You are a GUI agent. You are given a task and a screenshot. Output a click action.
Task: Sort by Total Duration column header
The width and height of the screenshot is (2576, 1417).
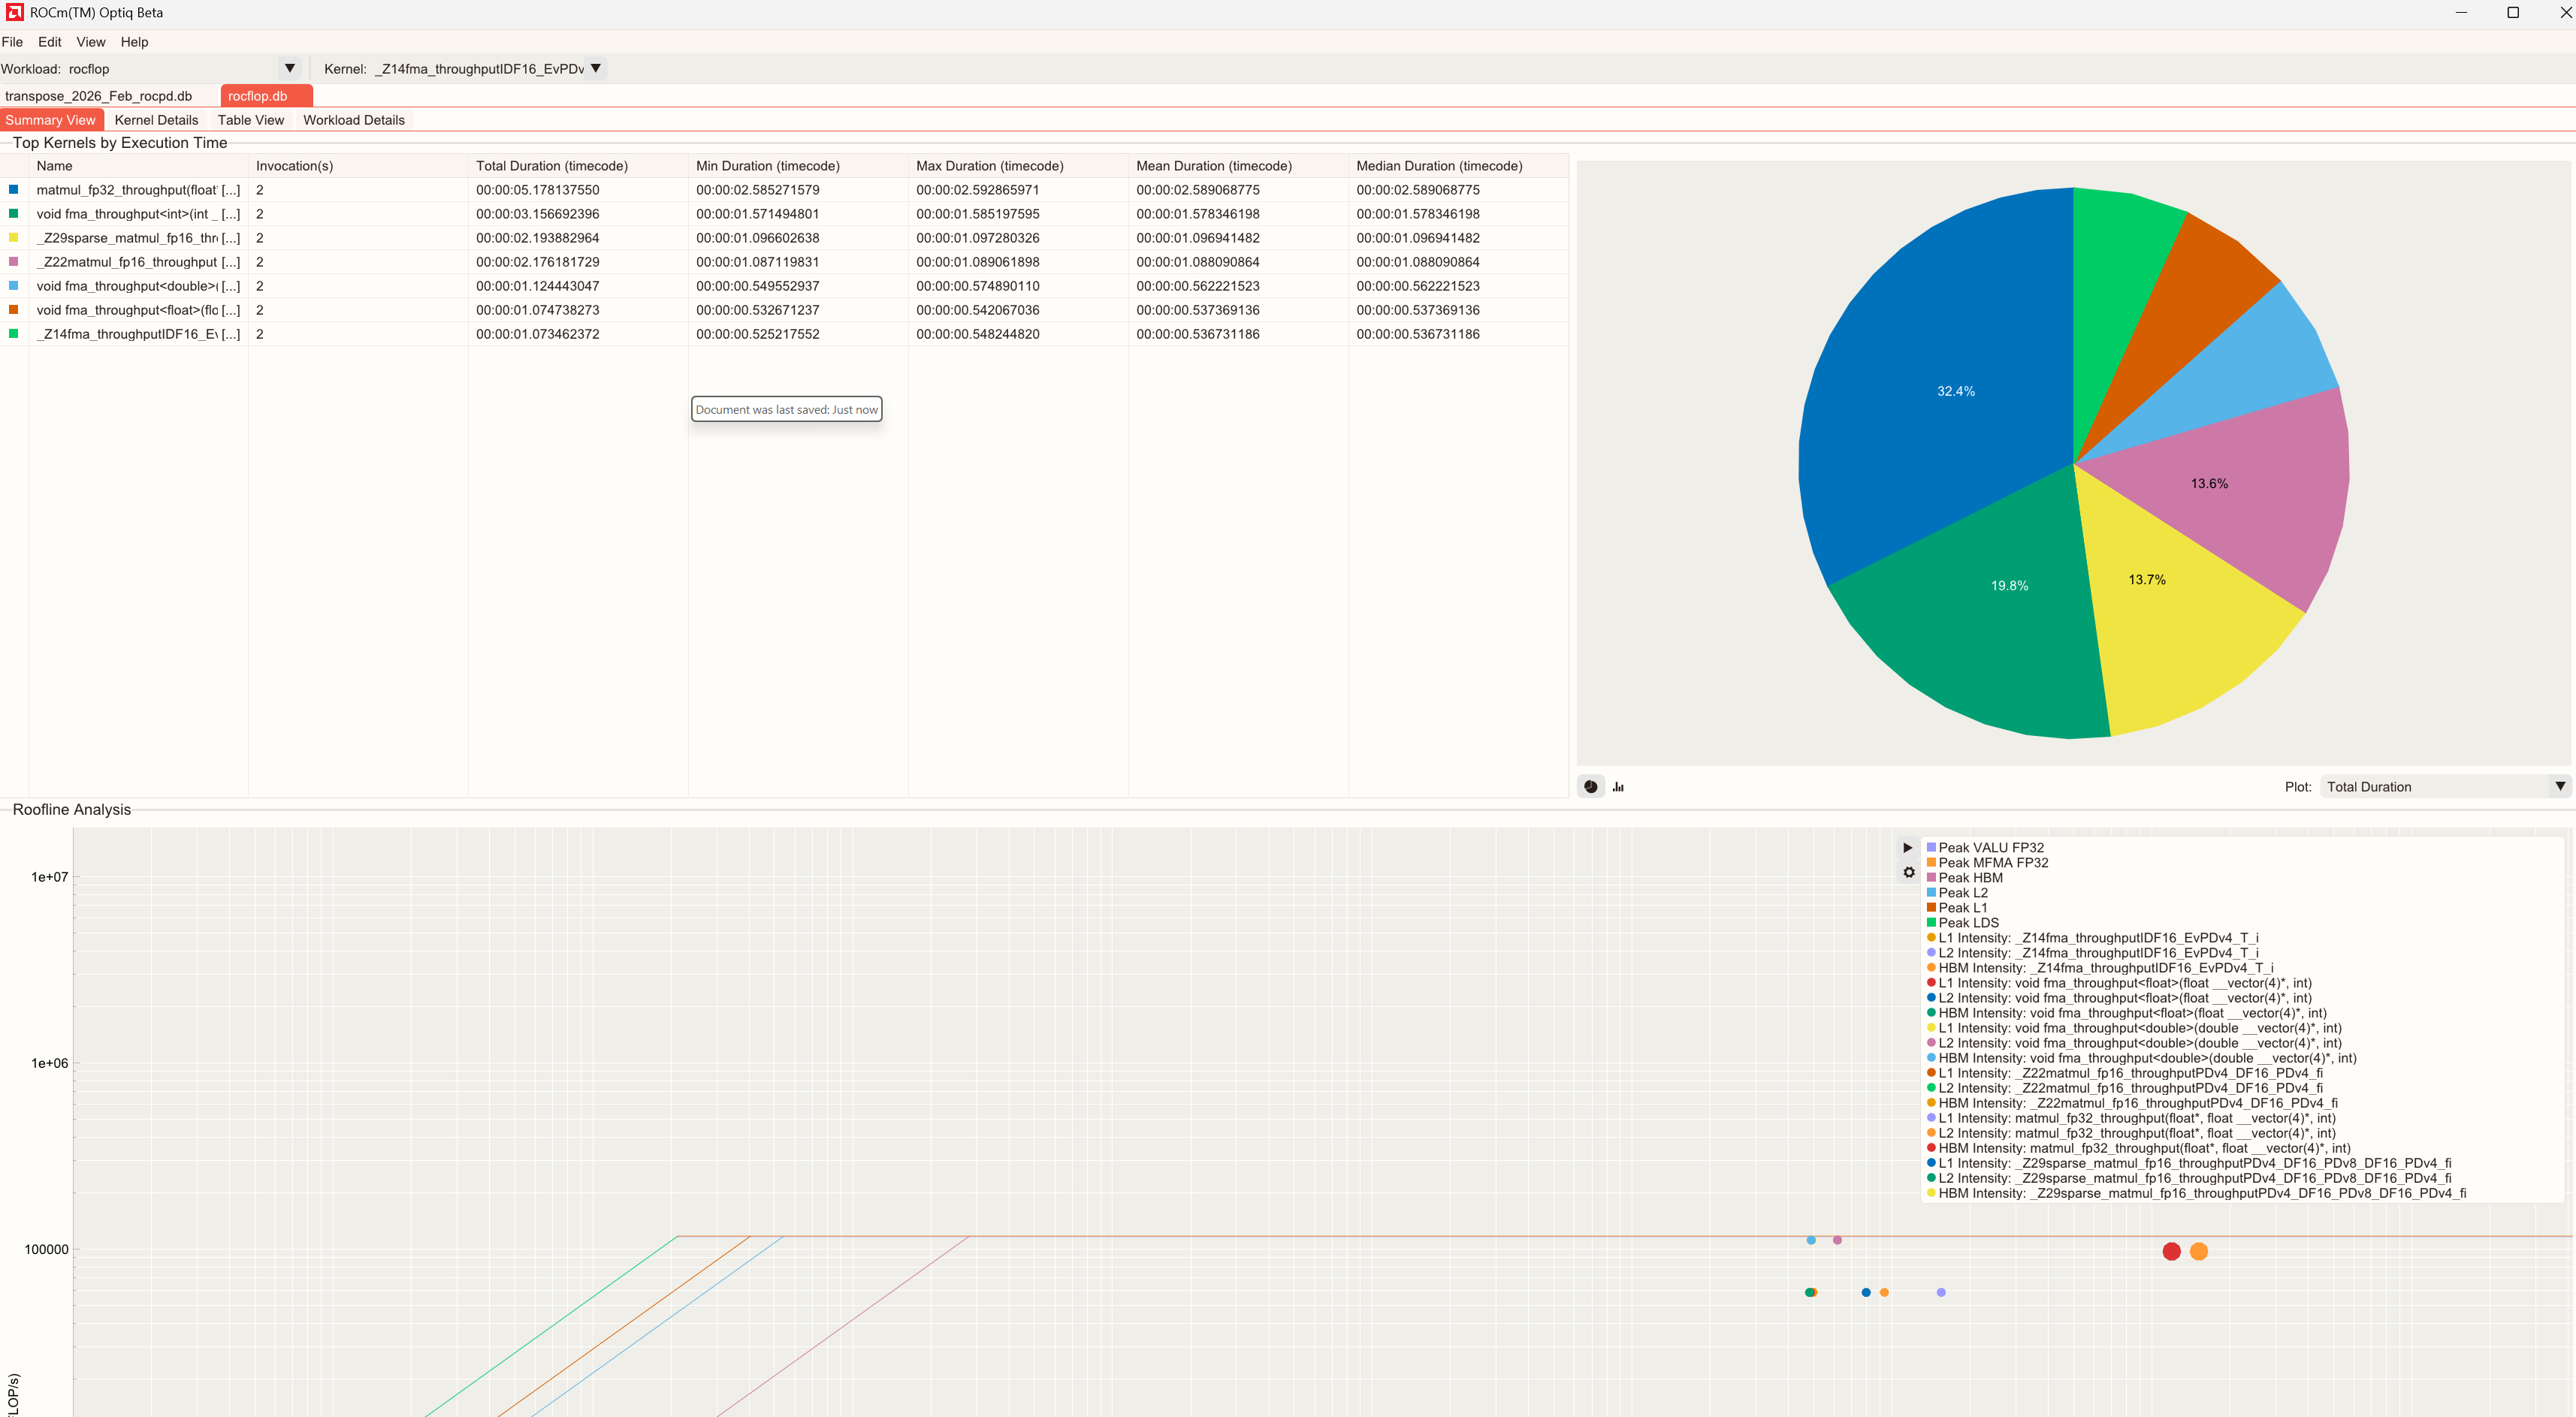point(551,166)
